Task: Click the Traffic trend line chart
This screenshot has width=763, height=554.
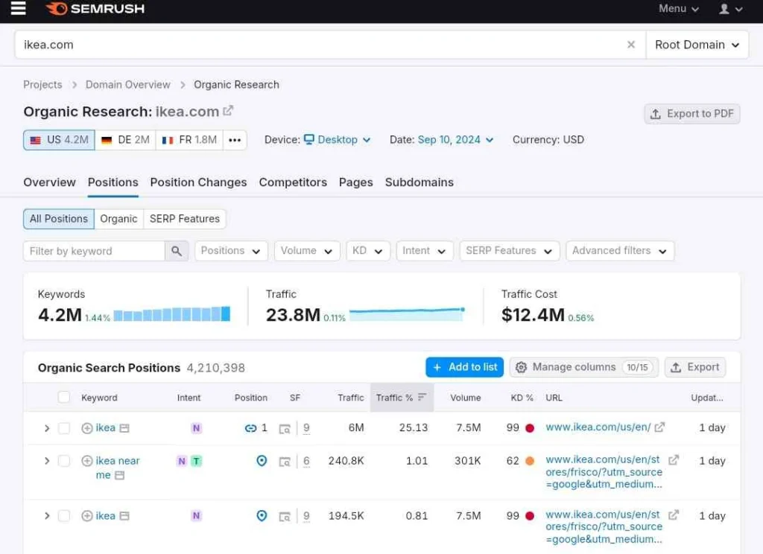Action: [x=407, y=313]
